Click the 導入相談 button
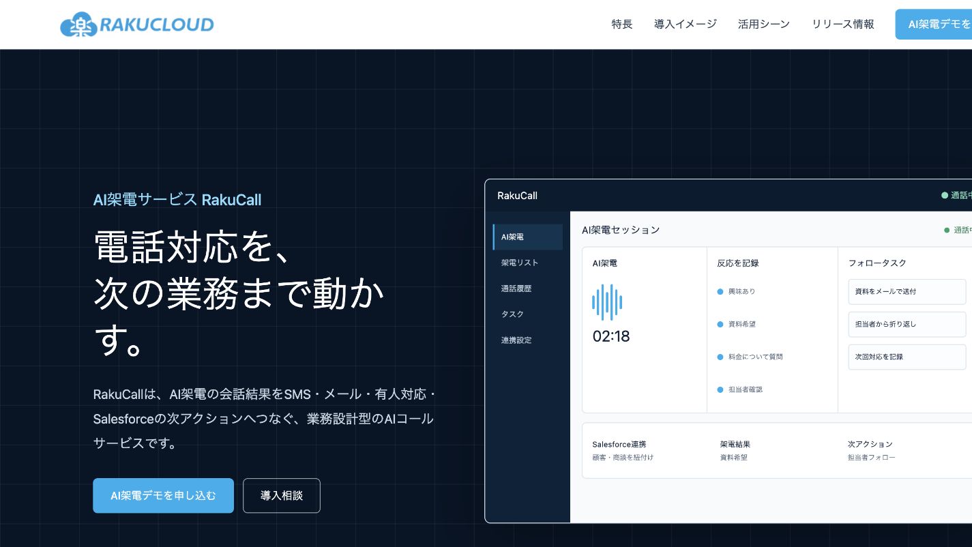 pyautogui.click(x=282, y=496)
